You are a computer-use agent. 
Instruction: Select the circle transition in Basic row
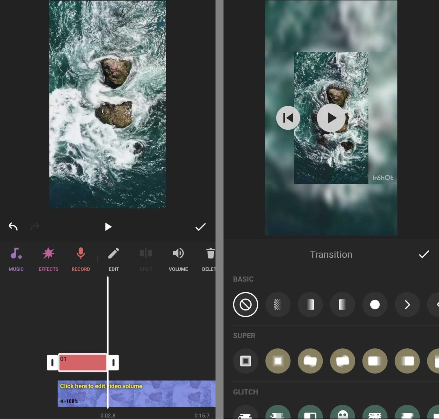click(375, 304)
